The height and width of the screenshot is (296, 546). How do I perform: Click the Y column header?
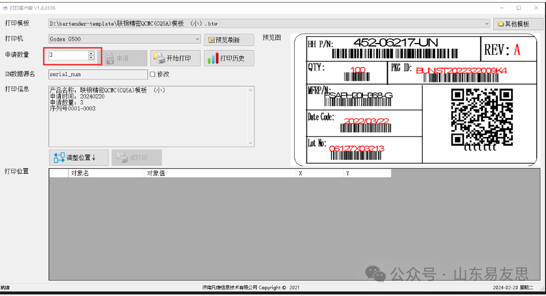point(367,173)
